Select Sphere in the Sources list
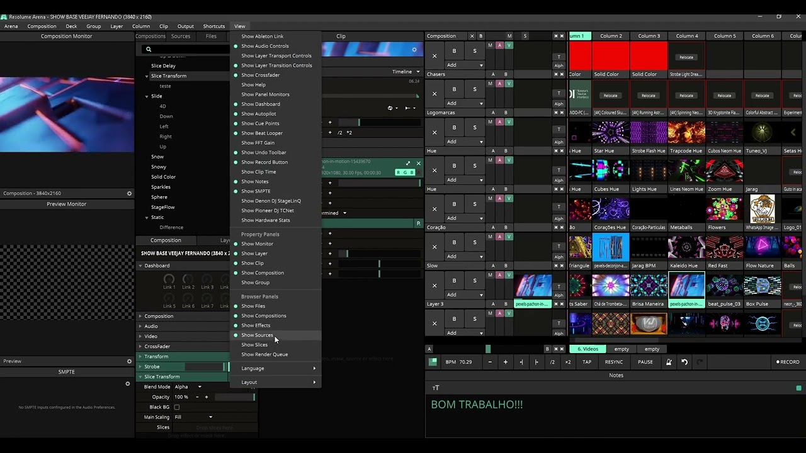The height and width of the screenshot is (453, 806). 159,197
